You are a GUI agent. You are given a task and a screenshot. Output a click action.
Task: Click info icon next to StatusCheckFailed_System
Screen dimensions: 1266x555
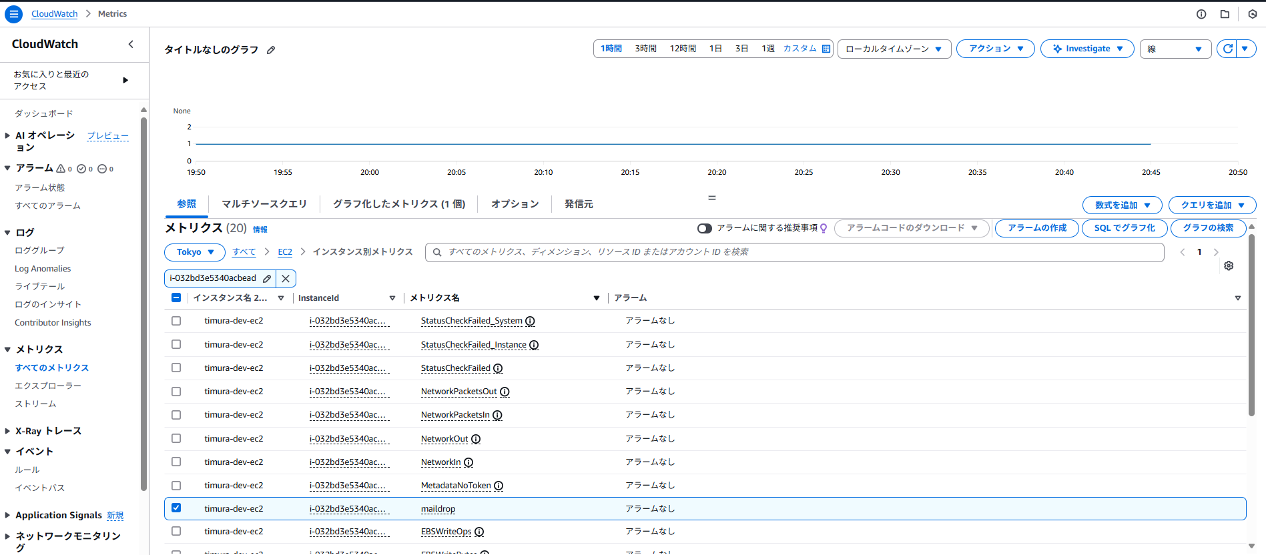530,321
